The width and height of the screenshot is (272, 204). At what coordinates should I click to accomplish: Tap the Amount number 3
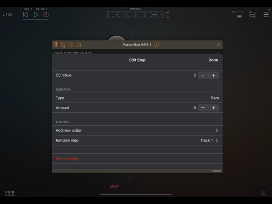pos(195,108)
